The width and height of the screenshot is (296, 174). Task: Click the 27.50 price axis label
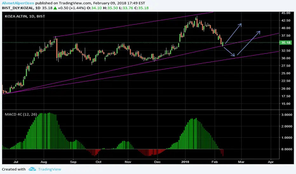pos(286,66)
